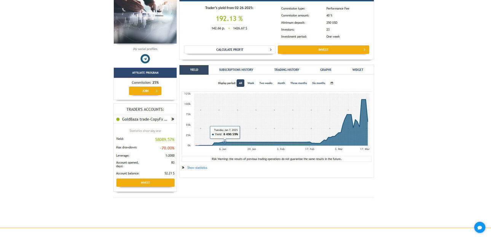Click the 3. Feb label on chart axis
This screenshot has width=491, height=237.
click(281, 149)
